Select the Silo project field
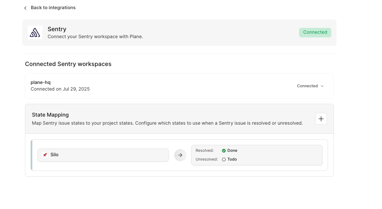This screenshot has height=209, width=382. click(103, 155)
